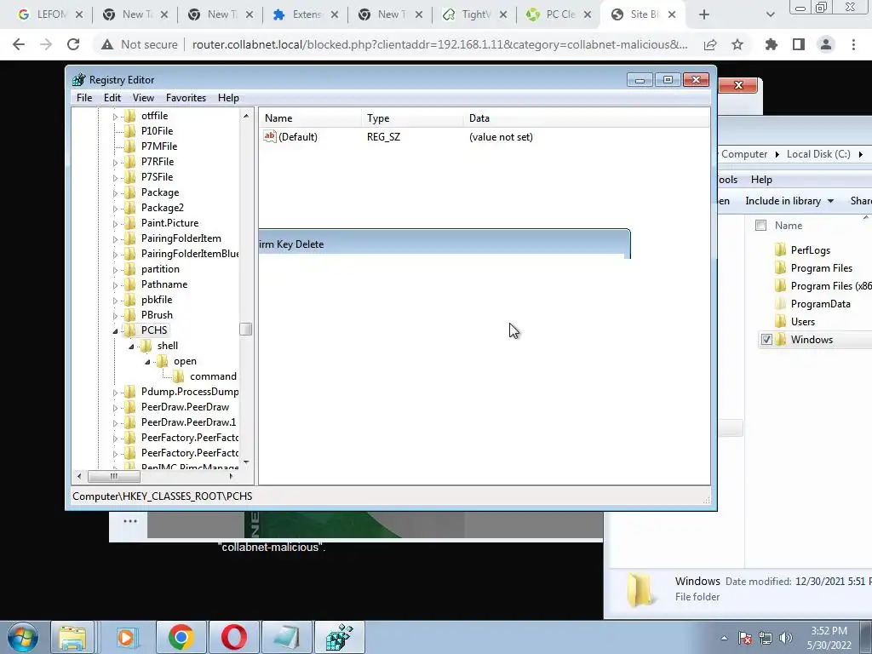Viewport: 872px width, 654px height.
Task: Click the Registry Editor title icon
Action: point(78,79)
